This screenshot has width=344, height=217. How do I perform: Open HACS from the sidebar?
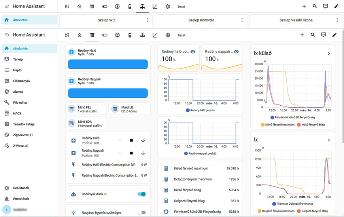click(x=17, y=113)
